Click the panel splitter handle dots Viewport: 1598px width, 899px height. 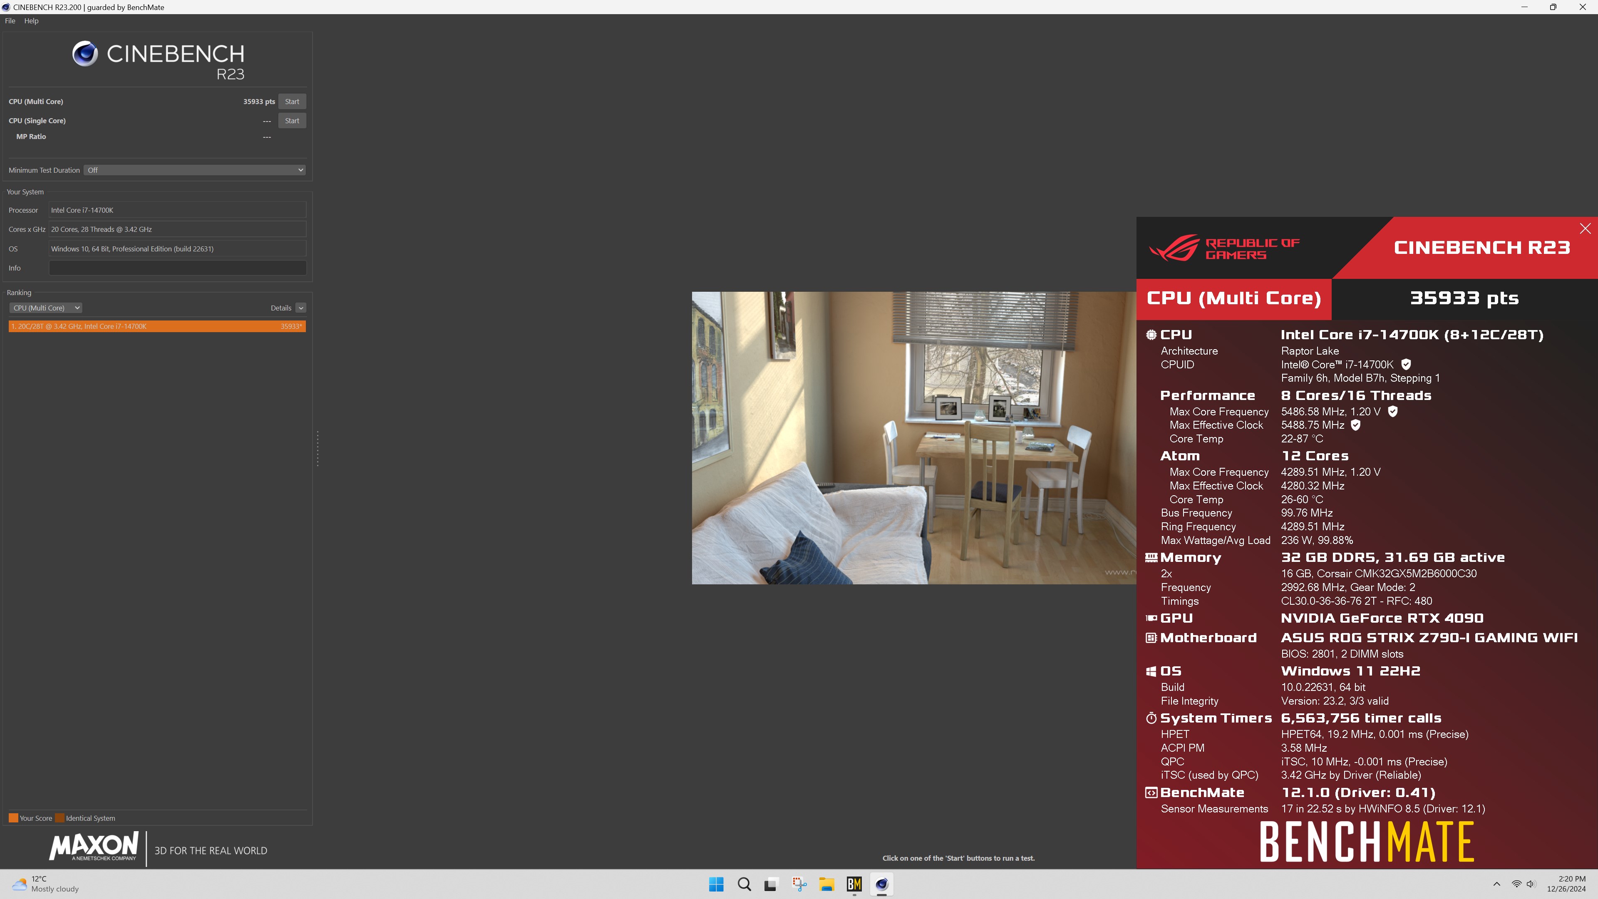(x=318, y=449)
